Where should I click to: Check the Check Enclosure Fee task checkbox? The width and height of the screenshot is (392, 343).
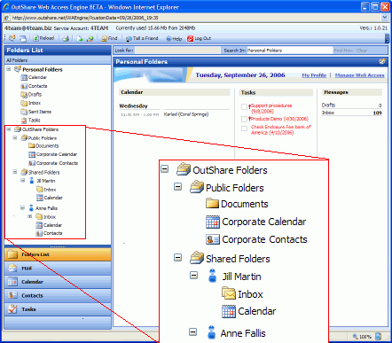click(x=244, y=129)
